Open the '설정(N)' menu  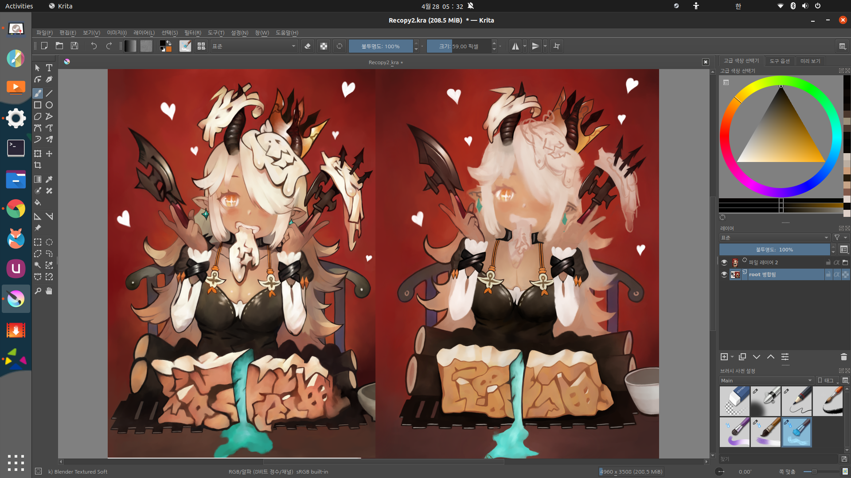click(240, 33)
